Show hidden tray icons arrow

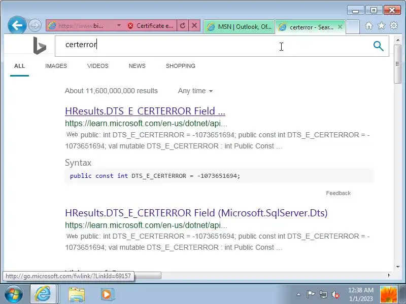click(298, 294)
